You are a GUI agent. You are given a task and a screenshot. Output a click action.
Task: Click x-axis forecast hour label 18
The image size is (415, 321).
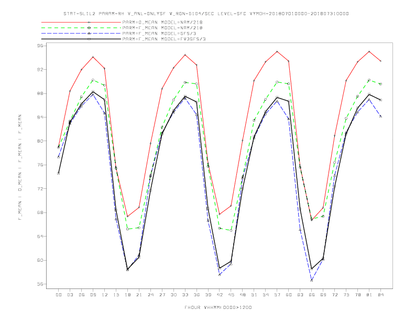click(x=127, y=295)
